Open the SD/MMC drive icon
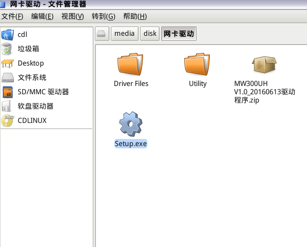This screenshot has height=247, width=307. [x=8, y=92]
